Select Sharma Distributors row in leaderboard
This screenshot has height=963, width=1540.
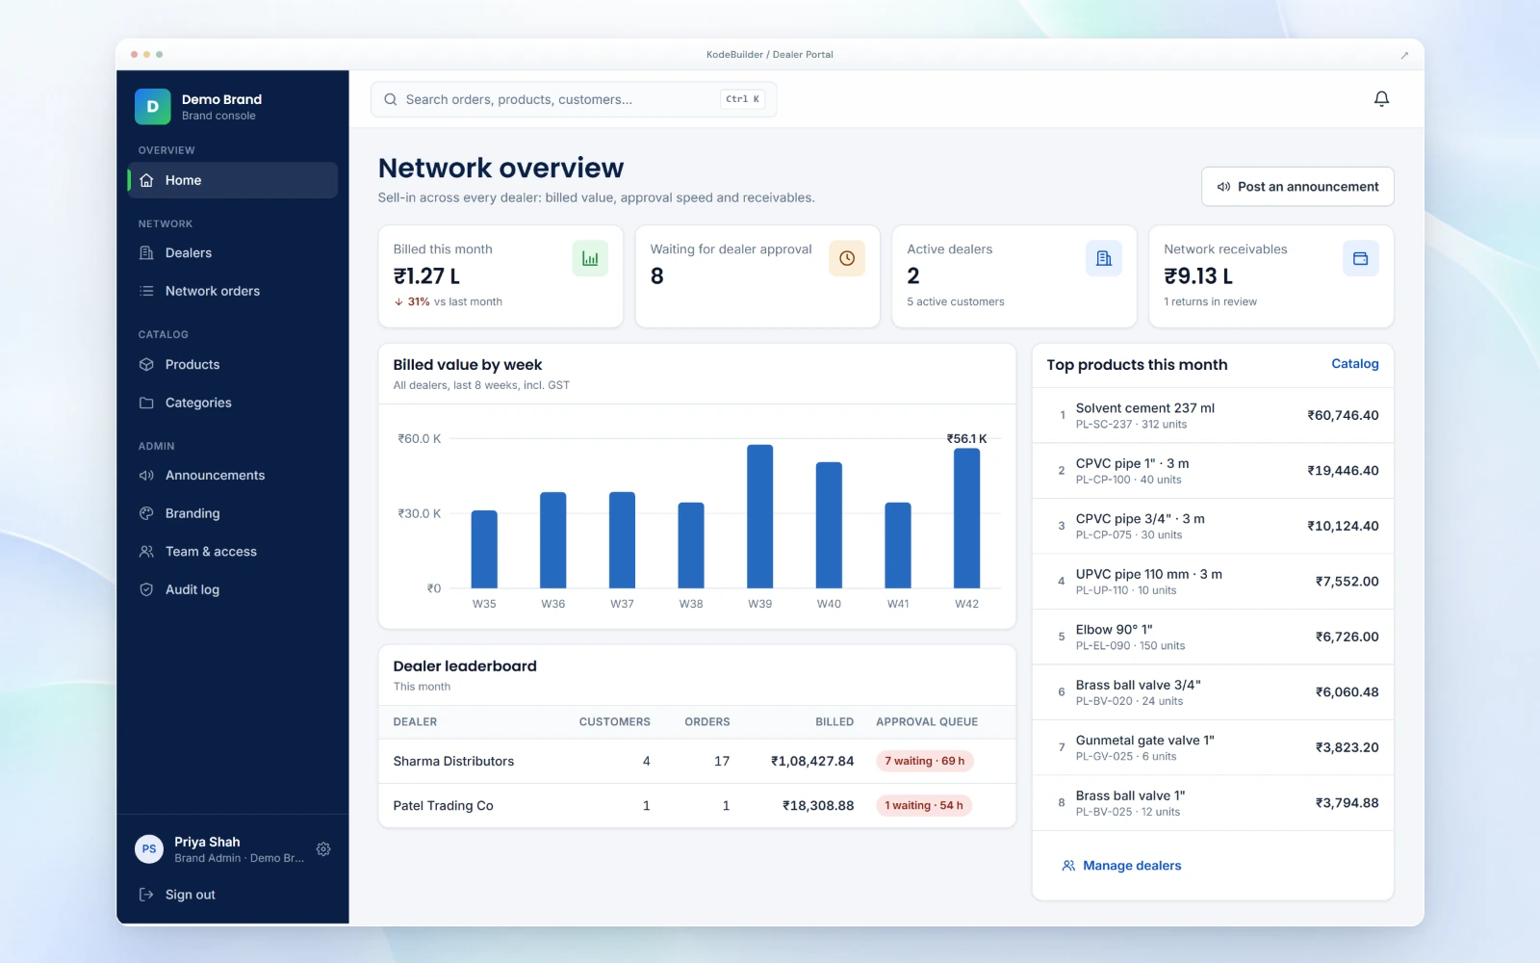click(x=697, y=761)
